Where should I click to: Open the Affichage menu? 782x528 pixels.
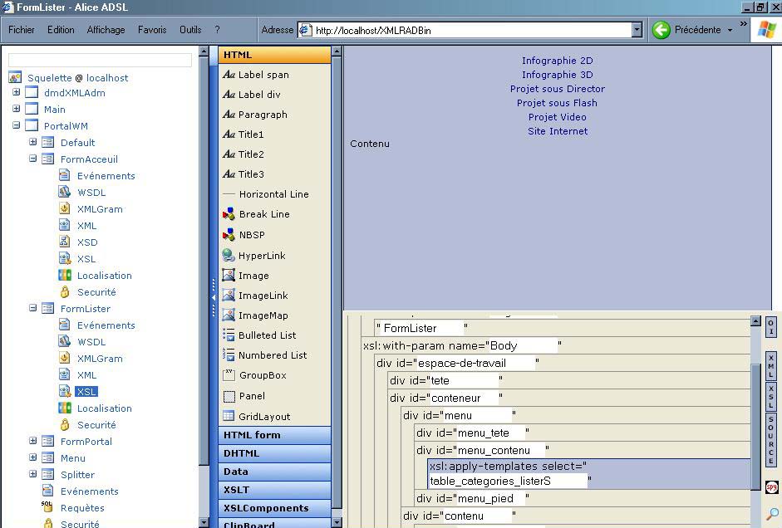(x=106, y=30)
